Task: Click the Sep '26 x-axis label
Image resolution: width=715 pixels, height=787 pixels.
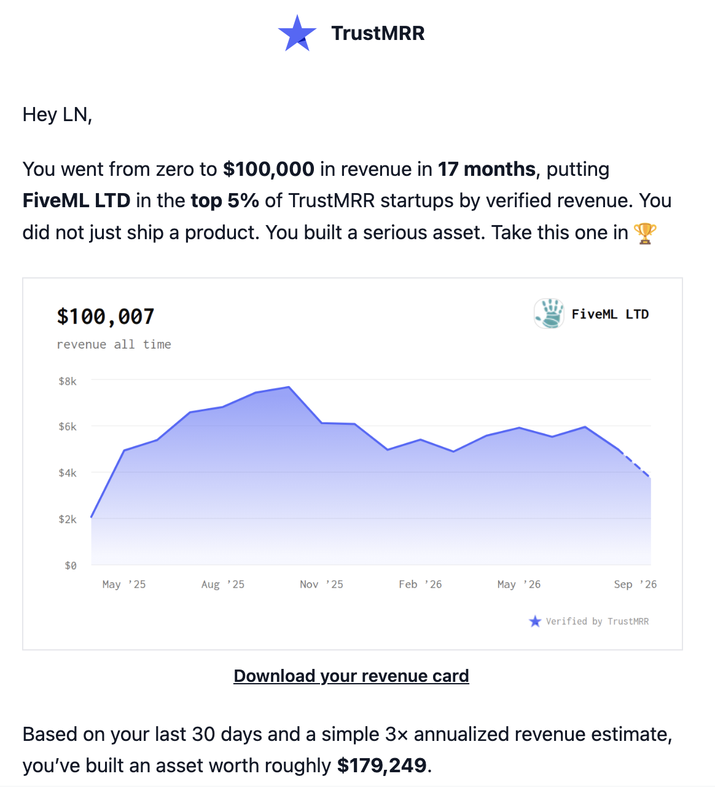Action: (x=635, y=584)
